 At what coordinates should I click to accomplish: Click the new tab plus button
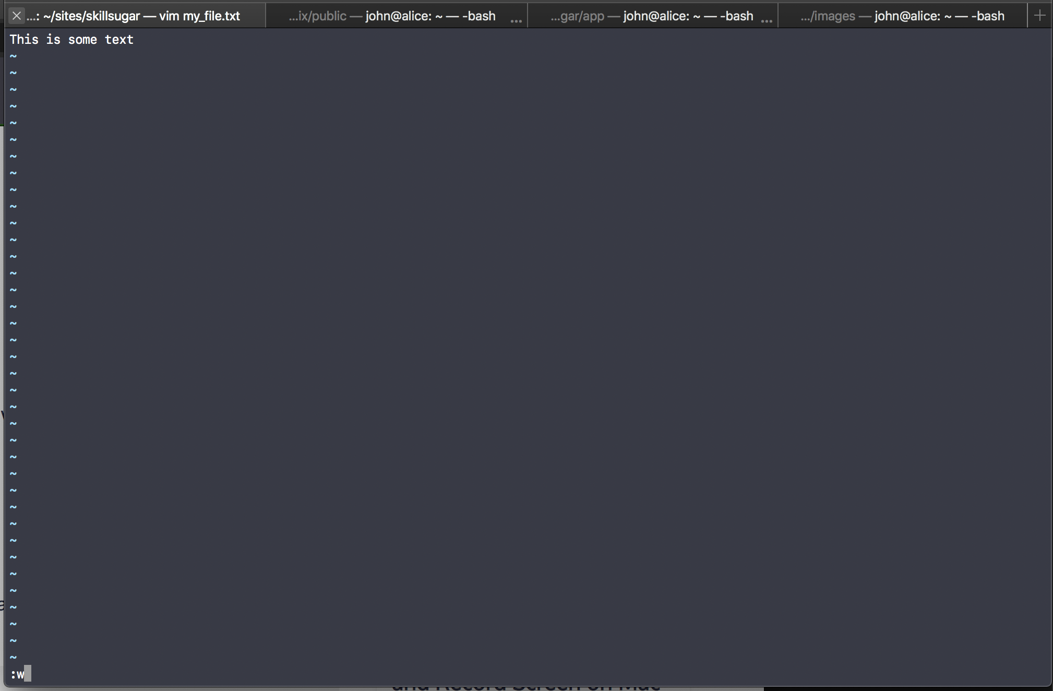(x=1040, y=15)
